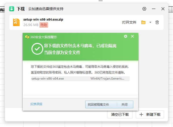Click the Win64/Trojan.Generic threat name

(107, 79)
